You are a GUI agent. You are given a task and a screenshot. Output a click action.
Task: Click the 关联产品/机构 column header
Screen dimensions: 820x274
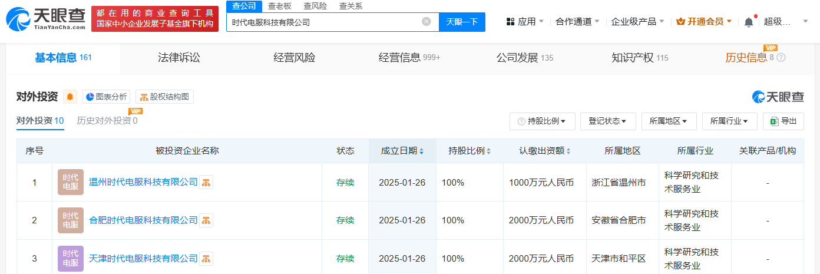(768, 151)
